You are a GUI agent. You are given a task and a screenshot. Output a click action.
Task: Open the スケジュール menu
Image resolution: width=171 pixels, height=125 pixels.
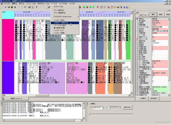coord(31,4)
